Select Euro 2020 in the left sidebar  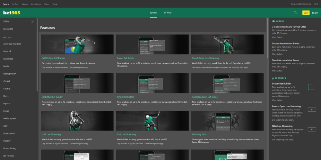[x=8, y=29]
